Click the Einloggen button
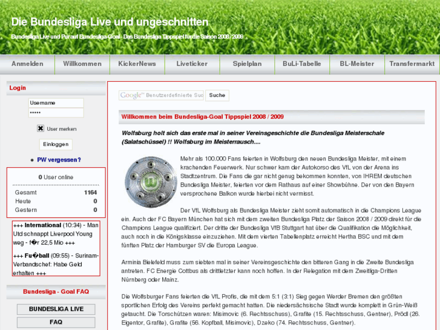Viewport: 440px width, 330px height. click(x=56, y=144)
